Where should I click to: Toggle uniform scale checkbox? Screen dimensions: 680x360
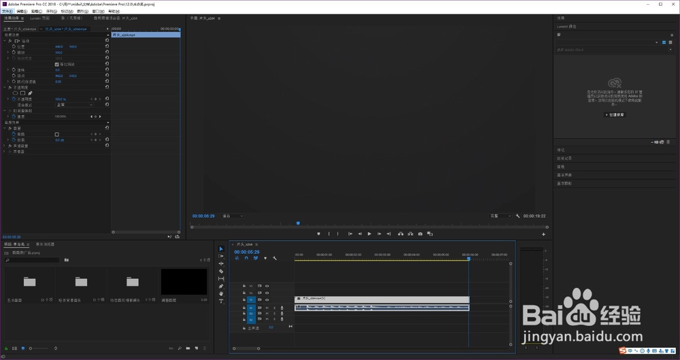tap(57, 64)
